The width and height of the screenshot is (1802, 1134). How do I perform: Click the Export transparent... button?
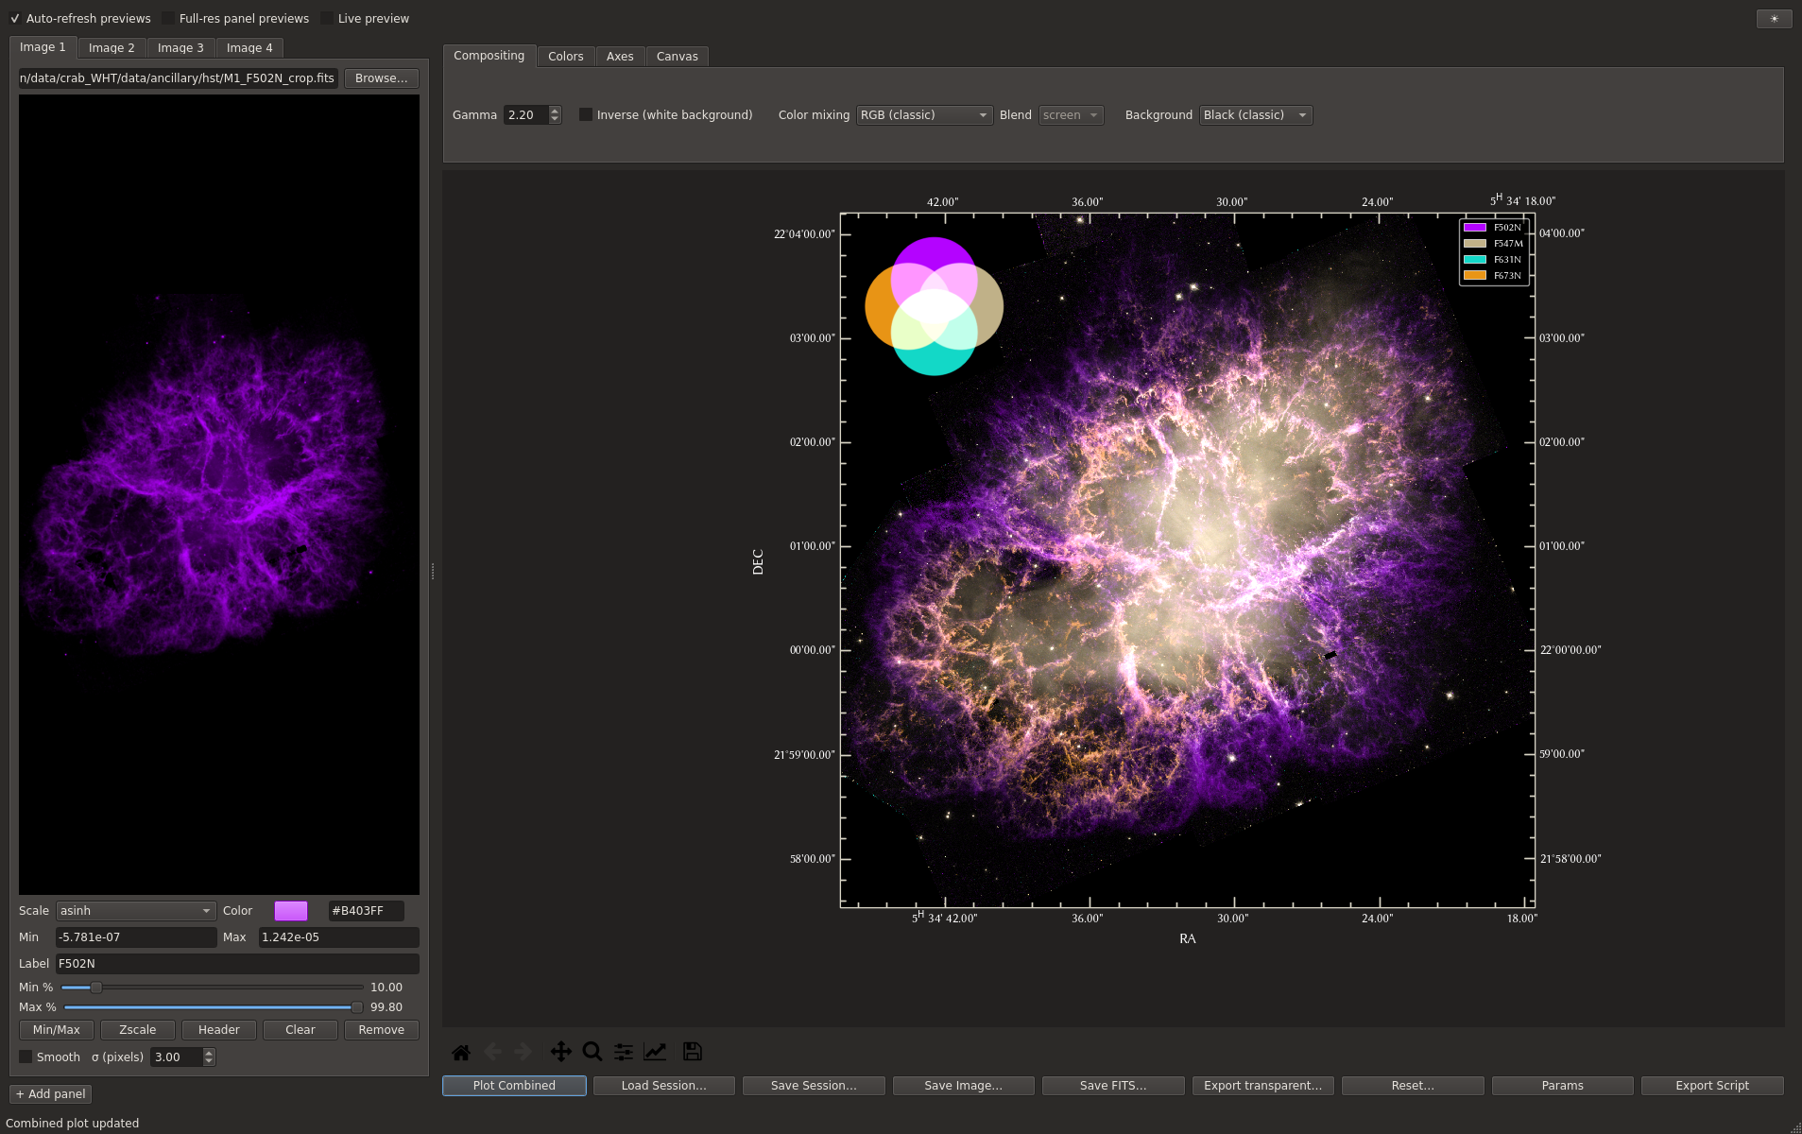click(x=1263, y=1086)
